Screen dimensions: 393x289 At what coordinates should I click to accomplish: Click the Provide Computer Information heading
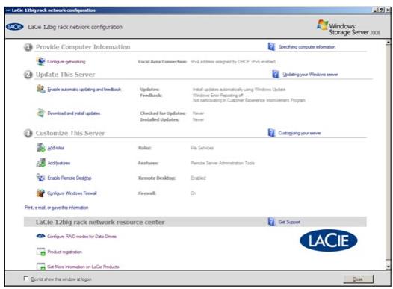[83, 47]
